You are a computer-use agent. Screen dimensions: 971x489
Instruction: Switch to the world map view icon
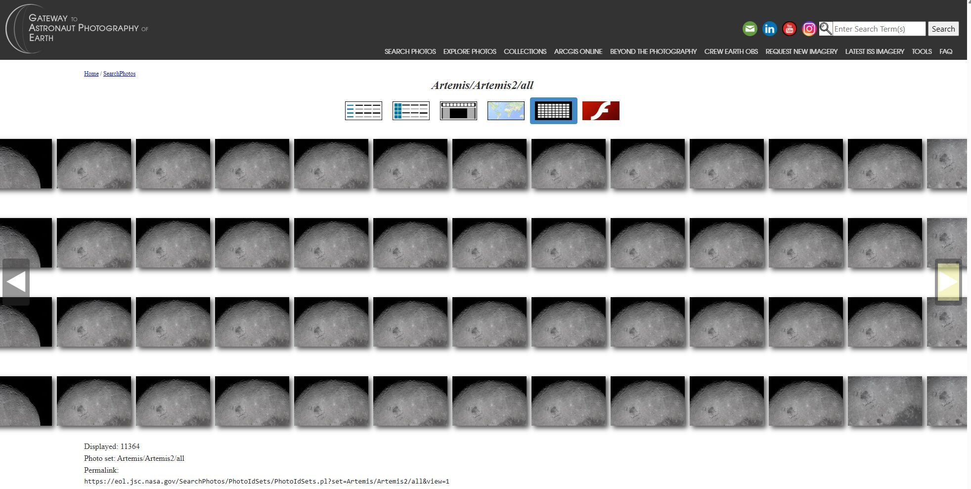pos(506,111)
